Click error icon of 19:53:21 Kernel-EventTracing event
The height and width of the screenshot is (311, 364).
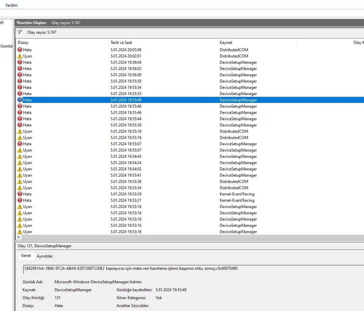click(20, 200)
